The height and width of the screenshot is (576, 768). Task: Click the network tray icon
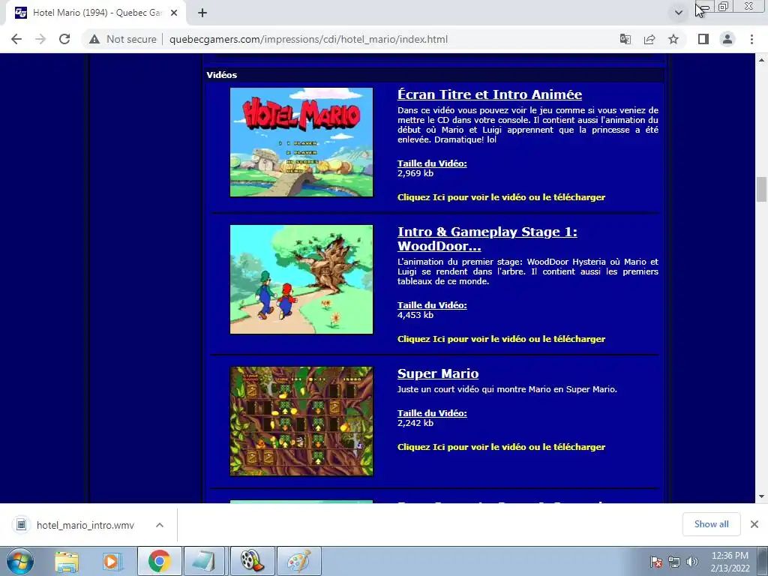pos(674,562)
